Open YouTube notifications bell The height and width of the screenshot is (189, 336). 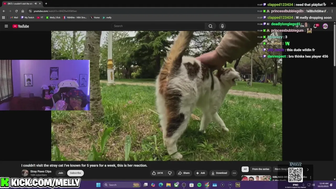[316, 26]
